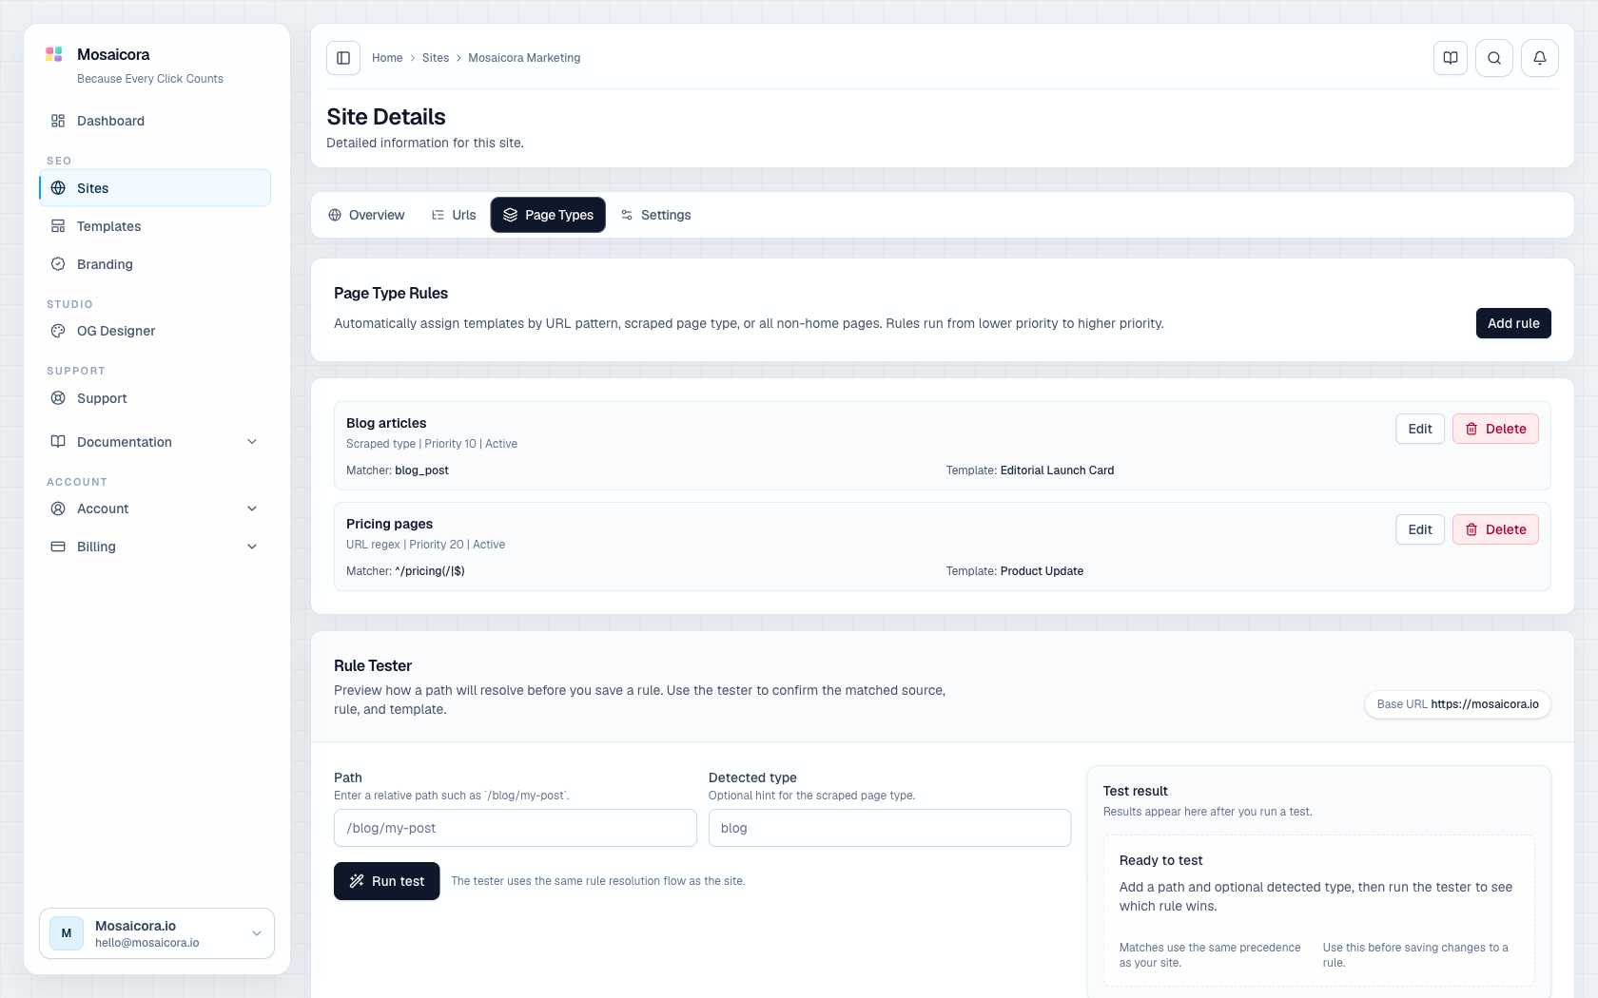Screen dimensions: 1598x998
Task: Open notifications bell icon
Action: 1540,58
